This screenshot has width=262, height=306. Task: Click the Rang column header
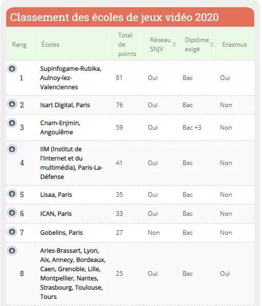point(19,45)
